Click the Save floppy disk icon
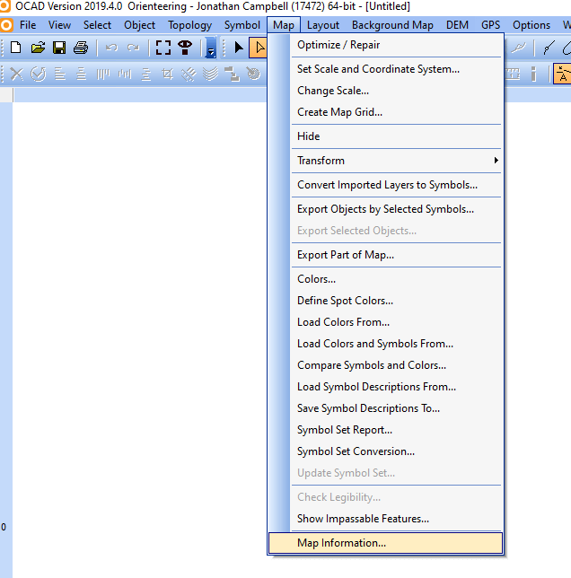 (x=59, y=48)
